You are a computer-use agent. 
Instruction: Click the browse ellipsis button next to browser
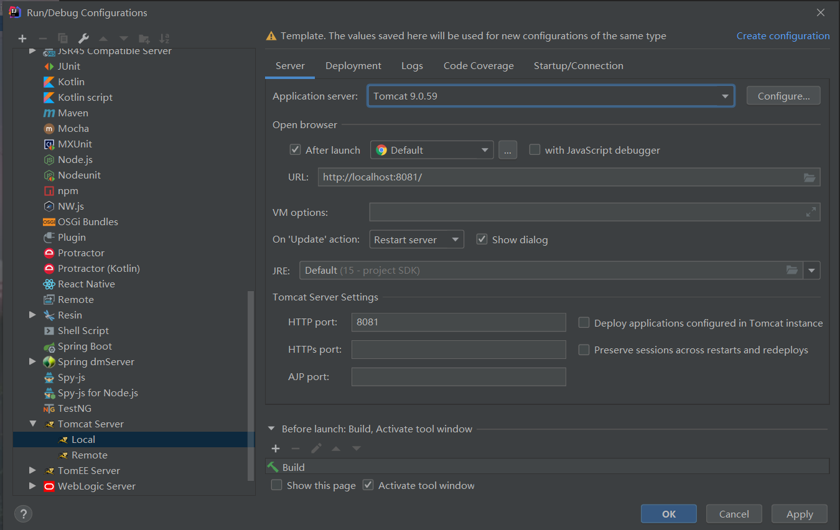(508, 150)
